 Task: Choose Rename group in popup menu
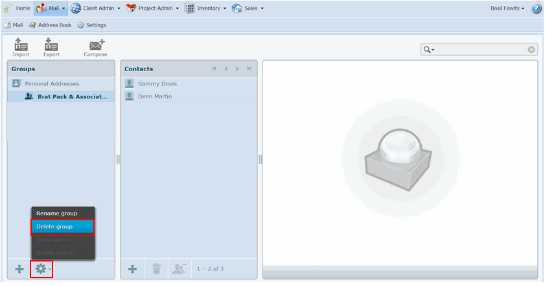click(63, 214)
